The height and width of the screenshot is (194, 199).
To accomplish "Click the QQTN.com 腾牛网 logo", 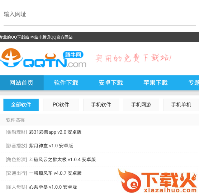I will tap(43, 58).
